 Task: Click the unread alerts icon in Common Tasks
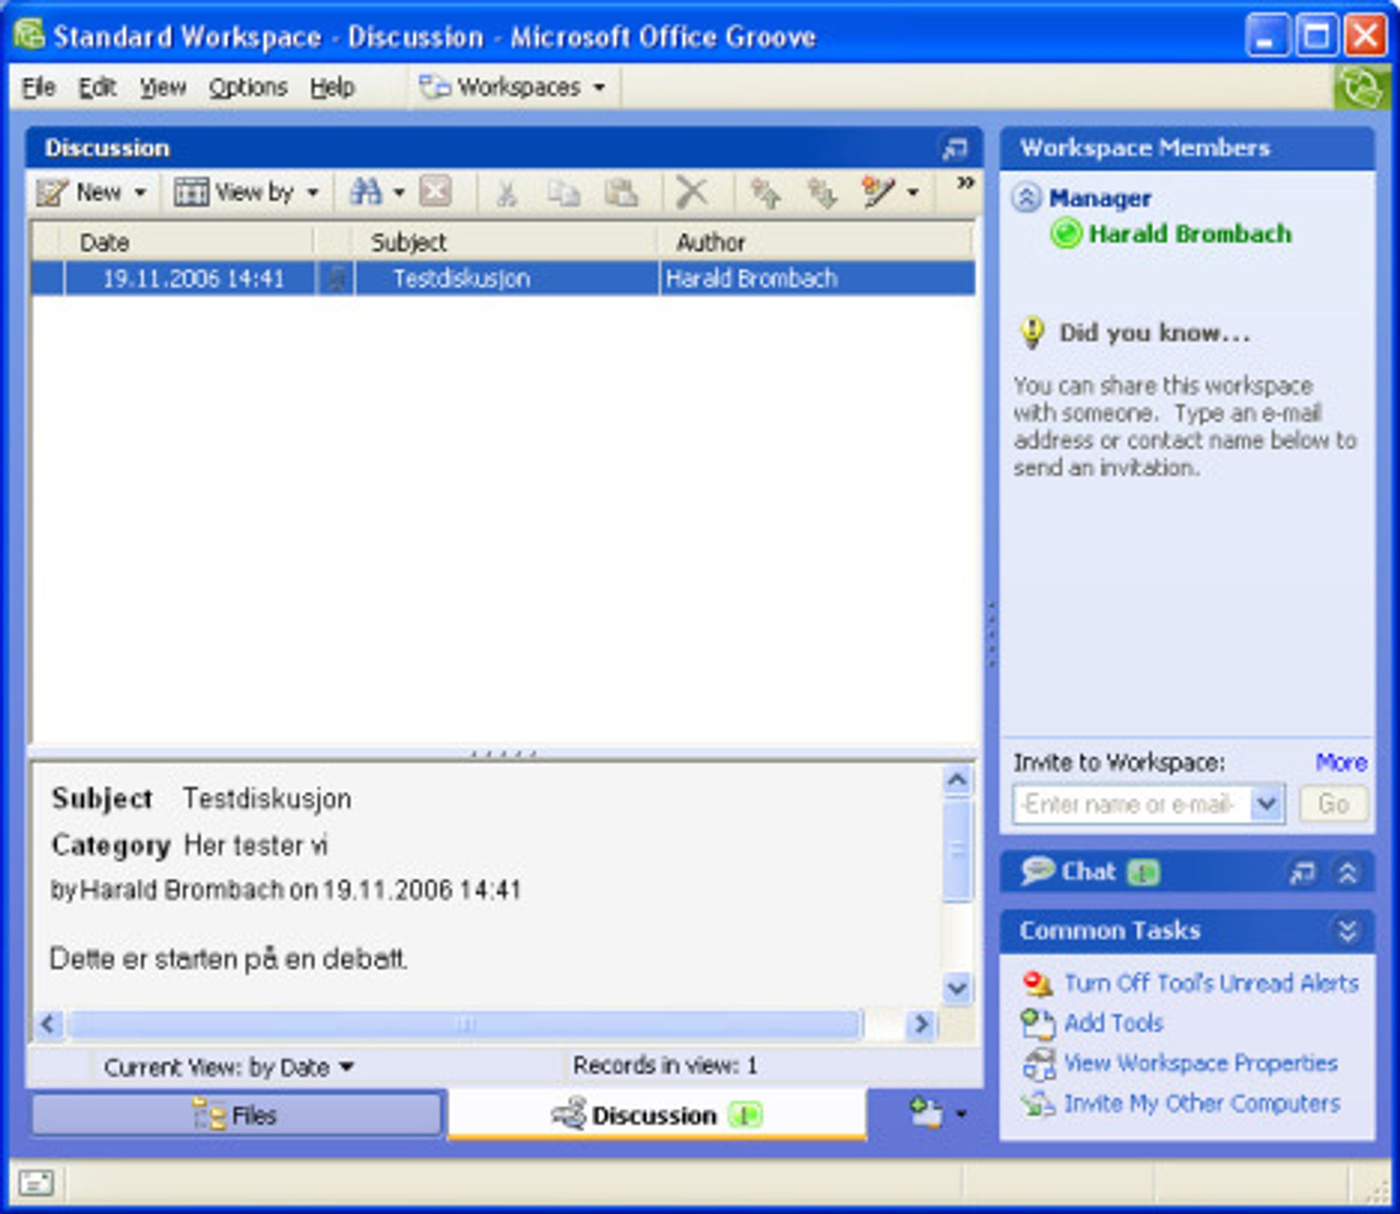(x=1037, y=984)
